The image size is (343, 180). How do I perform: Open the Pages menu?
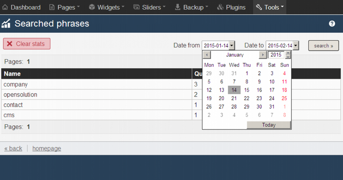pos(64,7)
